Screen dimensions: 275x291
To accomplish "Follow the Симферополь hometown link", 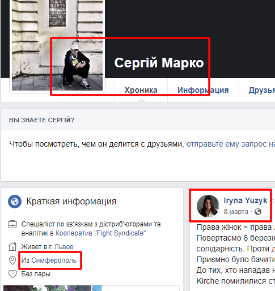I will coord(54,260).
